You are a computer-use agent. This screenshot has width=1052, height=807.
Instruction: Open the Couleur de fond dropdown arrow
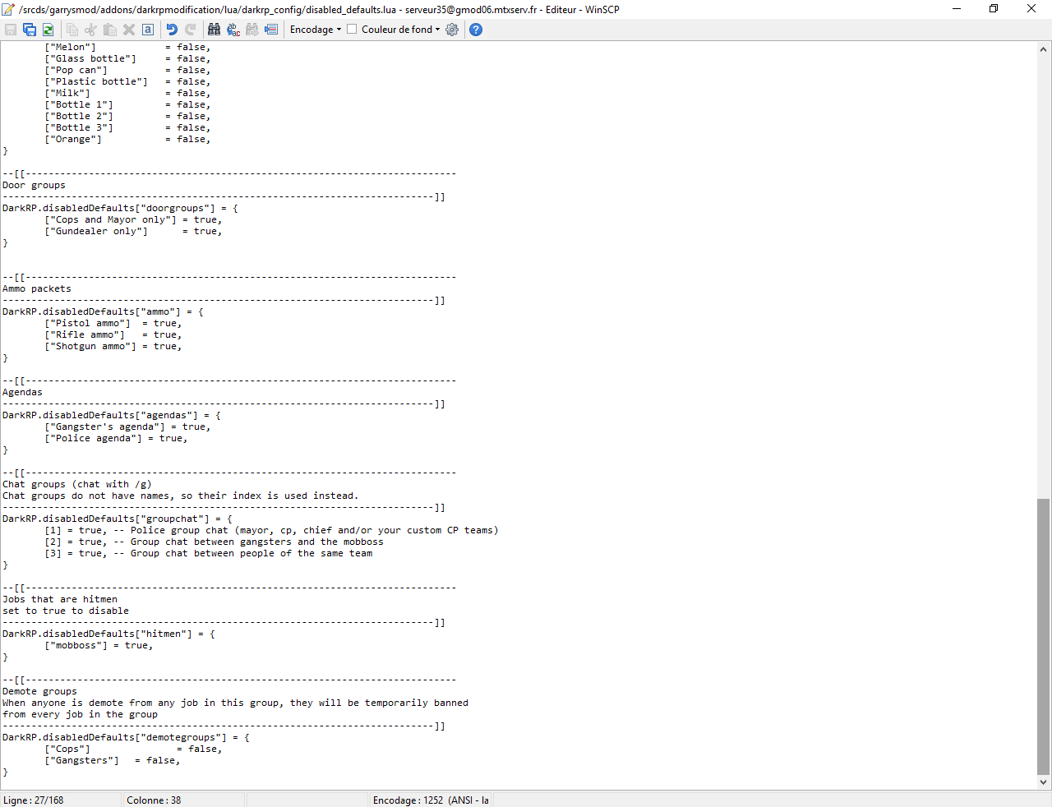[437, 30]
